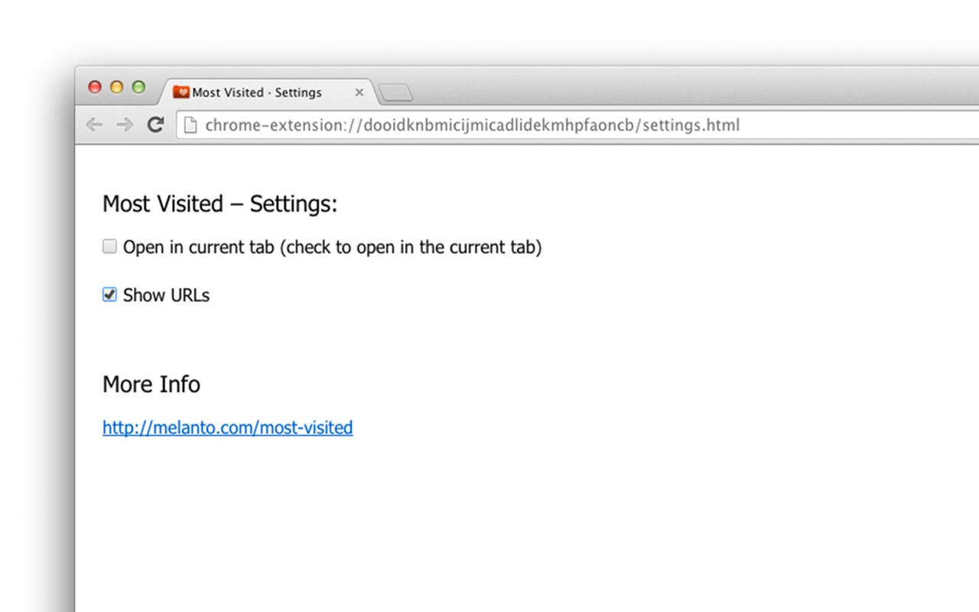Click the More Info heading
The image size is (979, 612).
tap(151, 384)
